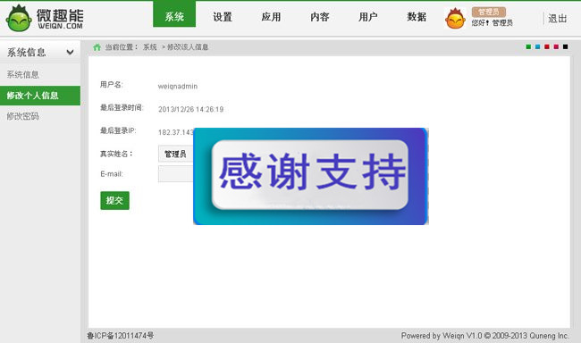Click the 系统 breadcrumb link
Screen dimensions: 581x343
149,47
